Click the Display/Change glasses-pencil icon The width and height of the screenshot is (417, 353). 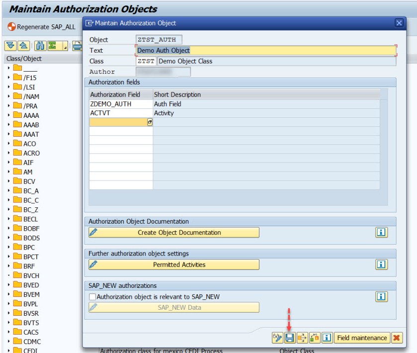(x=277, y=338)
